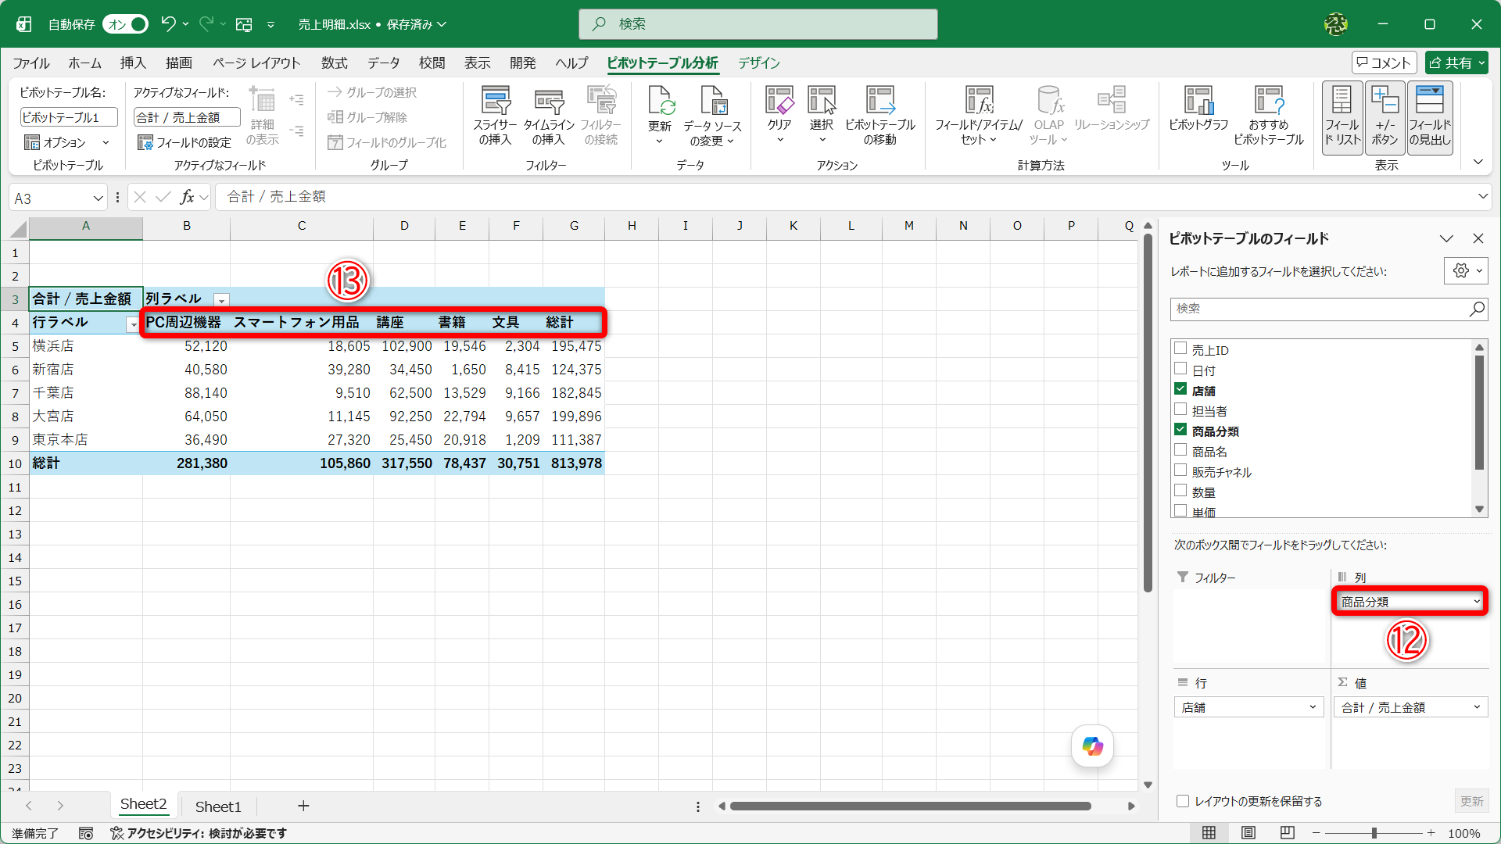Switch to Page Break Preview in status bar
The height and width of the screenshot is (844, 1501).
pos(1288,833)
